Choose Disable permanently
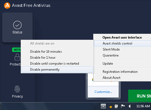This screenshot has height=110, width=151. pos(57,70)
